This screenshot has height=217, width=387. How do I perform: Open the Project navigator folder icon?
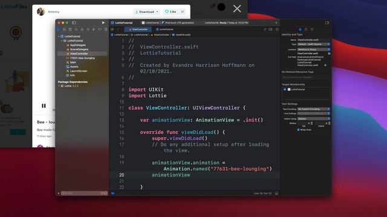tap(59, 30)
